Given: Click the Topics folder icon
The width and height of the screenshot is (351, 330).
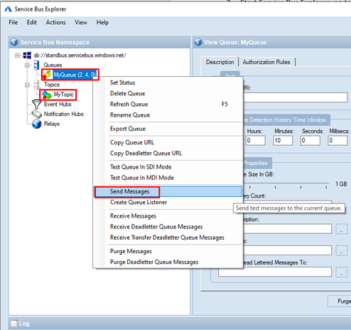Looking at the screenshot, I should 37,85.
